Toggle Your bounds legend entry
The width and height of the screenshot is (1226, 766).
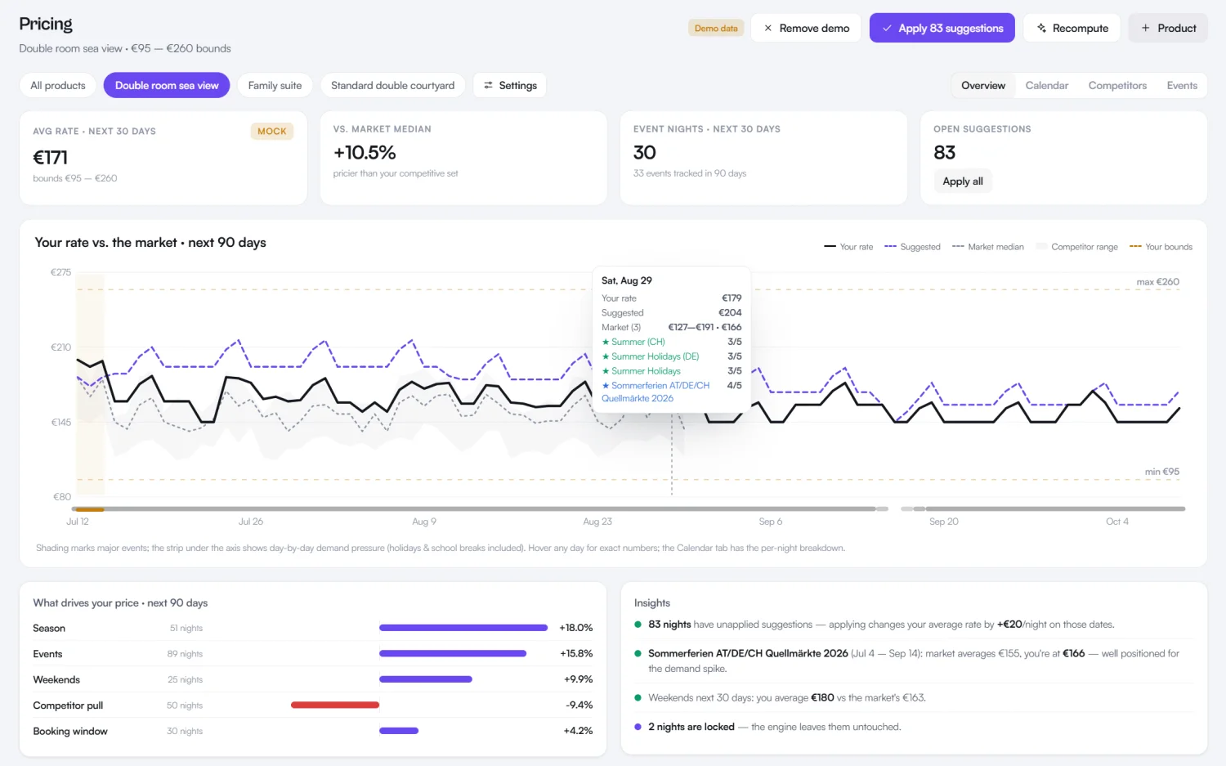[x=1161, y=247]
